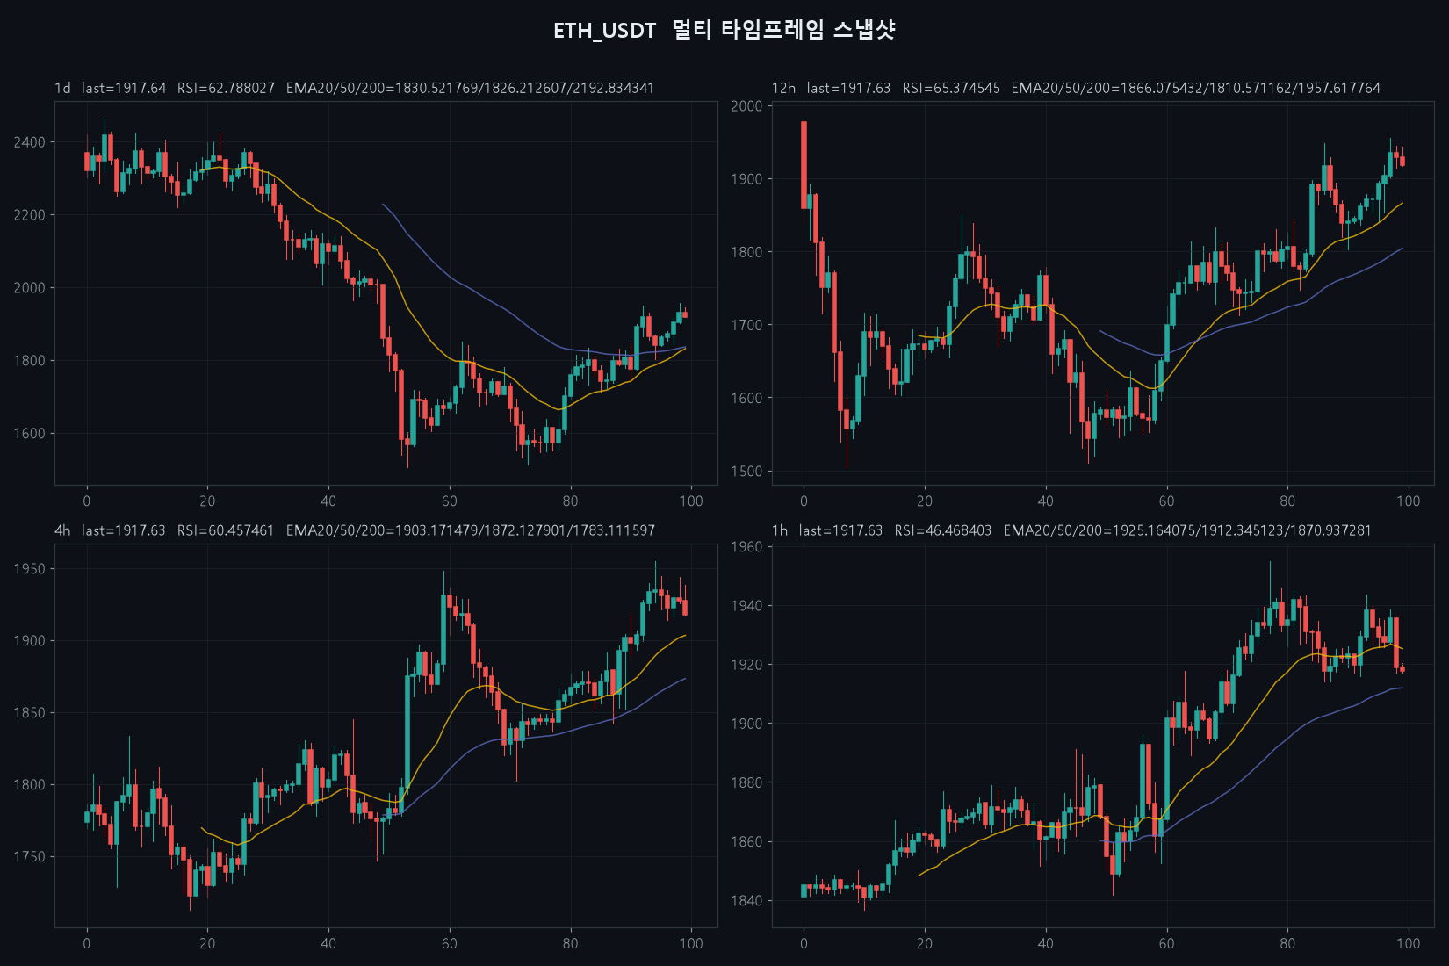Click the 1600 price label on 12h chart
The width and height of the screenshot is (1449, 966).
746,398
